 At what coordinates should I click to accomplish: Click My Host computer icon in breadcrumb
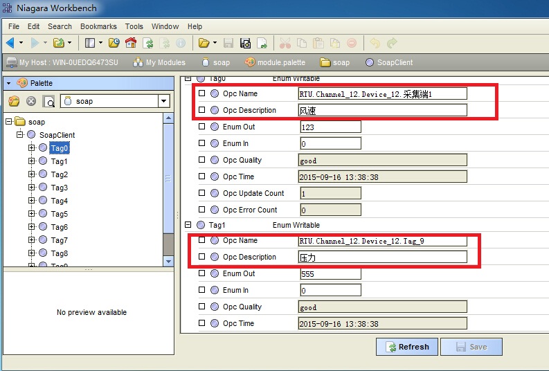pos(12,62)
